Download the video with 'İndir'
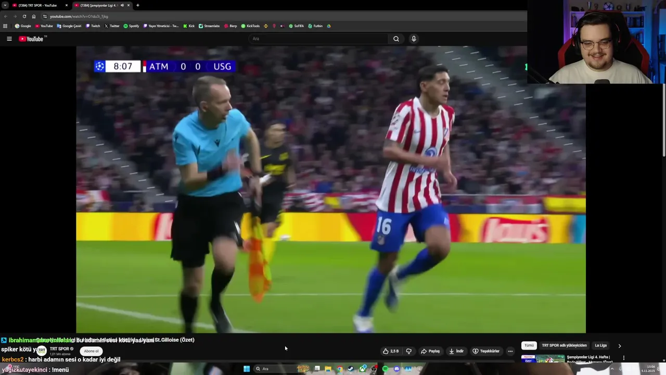The width and height of the screenshot is (666, 375). coord(456,351)
